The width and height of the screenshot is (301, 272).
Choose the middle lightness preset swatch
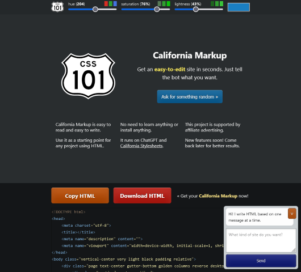coord(217,3)
